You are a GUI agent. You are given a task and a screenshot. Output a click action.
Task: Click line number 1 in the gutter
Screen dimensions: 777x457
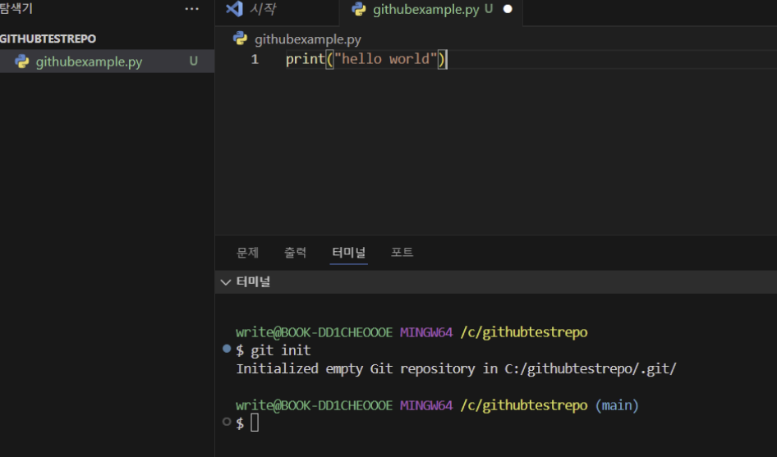pos(255,59)
